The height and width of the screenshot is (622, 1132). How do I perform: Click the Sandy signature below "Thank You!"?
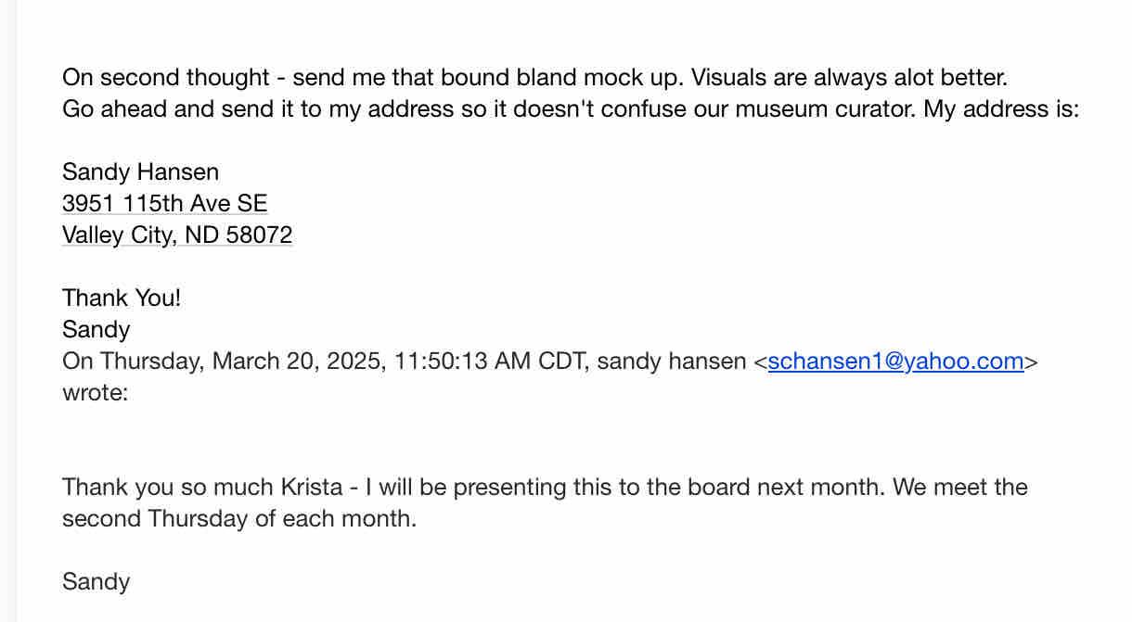(x=96, y=330)
